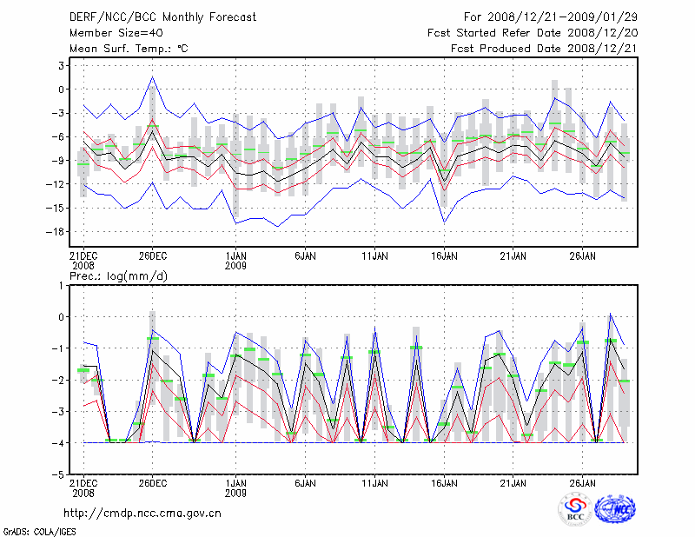Click 6JAN on the temperature chart axis
The height and width of the screenshot is (537, 695).
point(305,256)
